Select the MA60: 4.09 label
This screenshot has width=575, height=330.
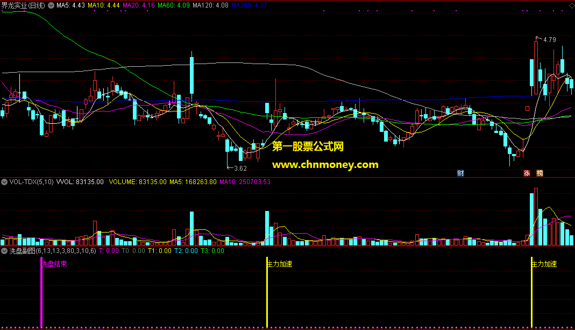(174, 5)
